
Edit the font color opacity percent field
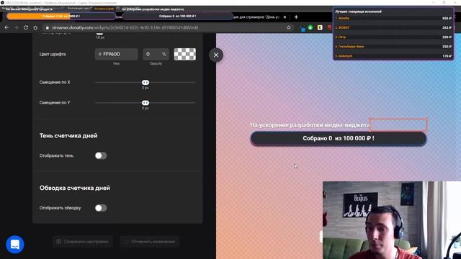pos(156,55)
